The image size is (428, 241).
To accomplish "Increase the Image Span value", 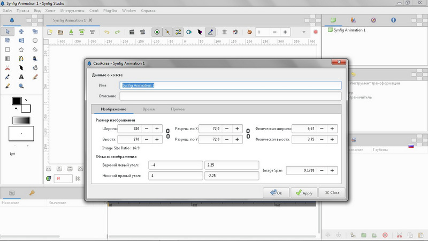I will click(332, 170).
